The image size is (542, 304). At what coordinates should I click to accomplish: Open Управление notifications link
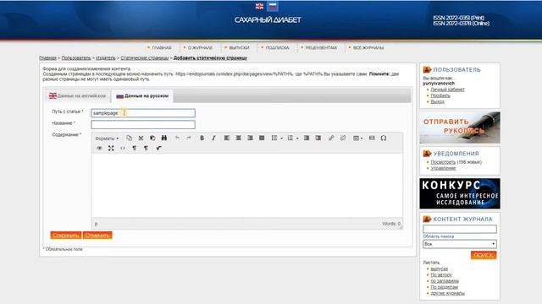point(443,168)
